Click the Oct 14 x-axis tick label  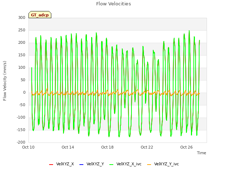point(68,147)
